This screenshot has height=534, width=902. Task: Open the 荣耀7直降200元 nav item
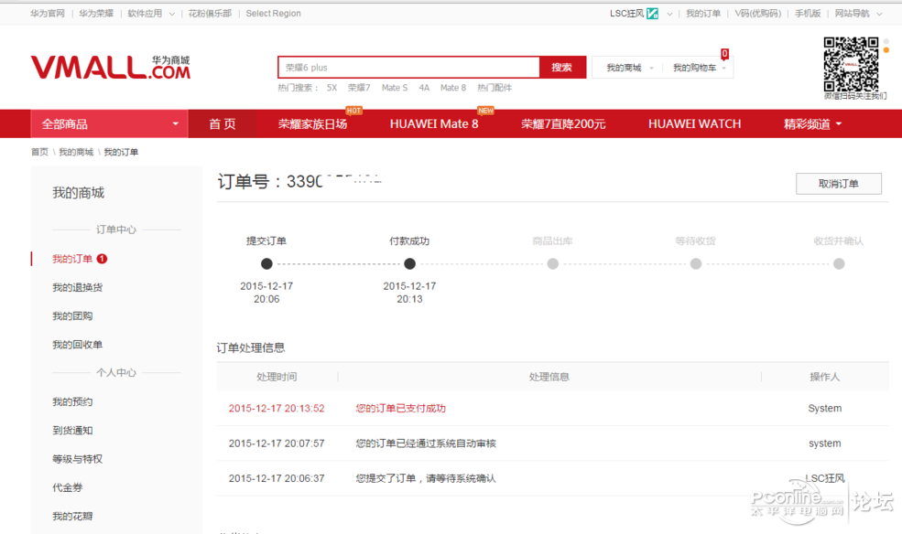563,124
